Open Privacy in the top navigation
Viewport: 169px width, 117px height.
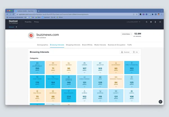(x=37, y=22)
